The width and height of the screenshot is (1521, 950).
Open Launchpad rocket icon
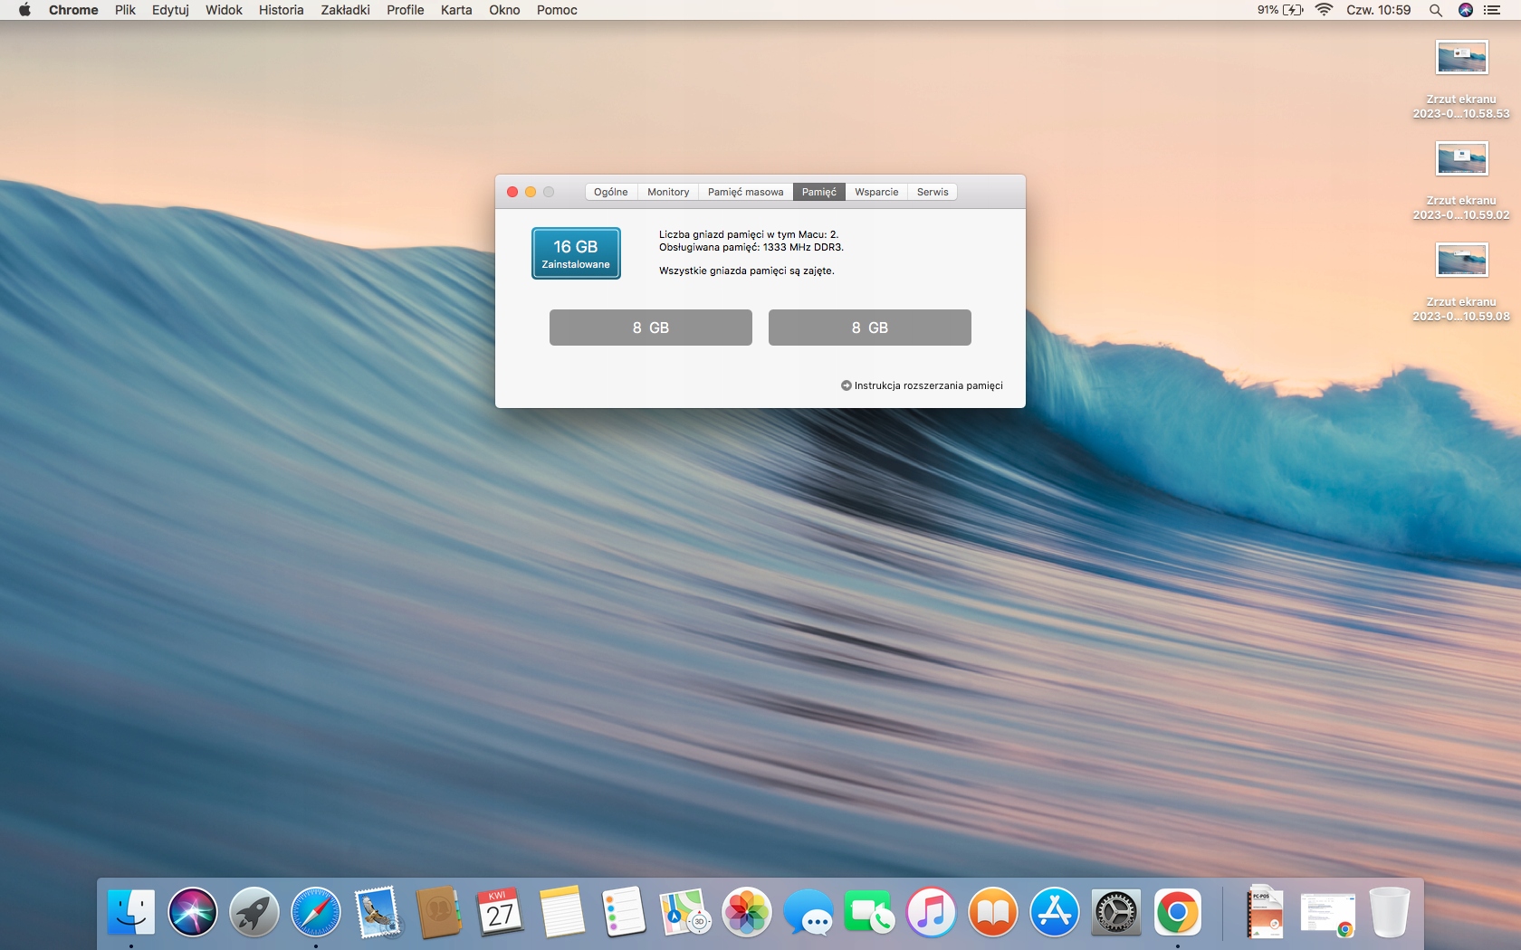pyautogui.click(x=254, y=912)
